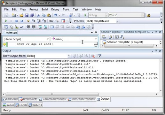The height and width of the screenshot is (115, 165).
Task: Switch to the Autos tab
Action: 8,105
